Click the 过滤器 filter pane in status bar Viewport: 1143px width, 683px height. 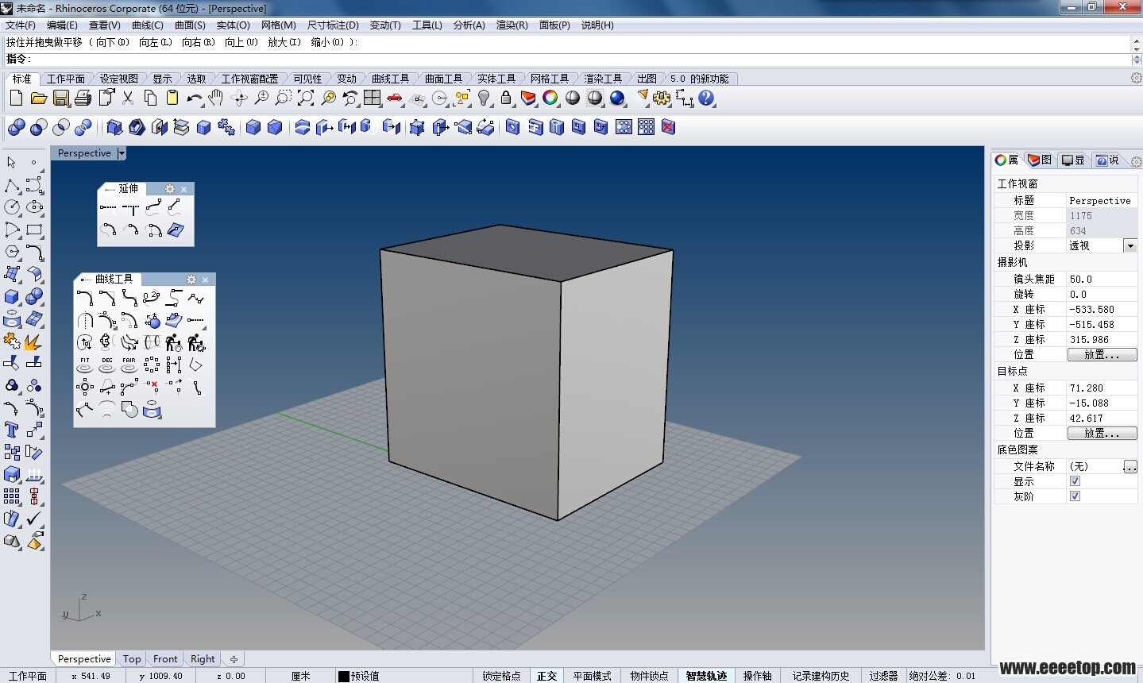click(x=883, y=676)
